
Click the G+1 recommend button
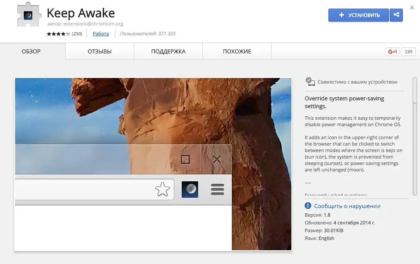coord(392,52)
